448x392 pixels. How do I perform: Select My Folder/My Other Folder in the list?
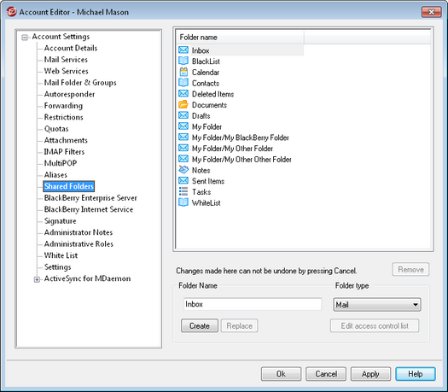coord(232,149)
